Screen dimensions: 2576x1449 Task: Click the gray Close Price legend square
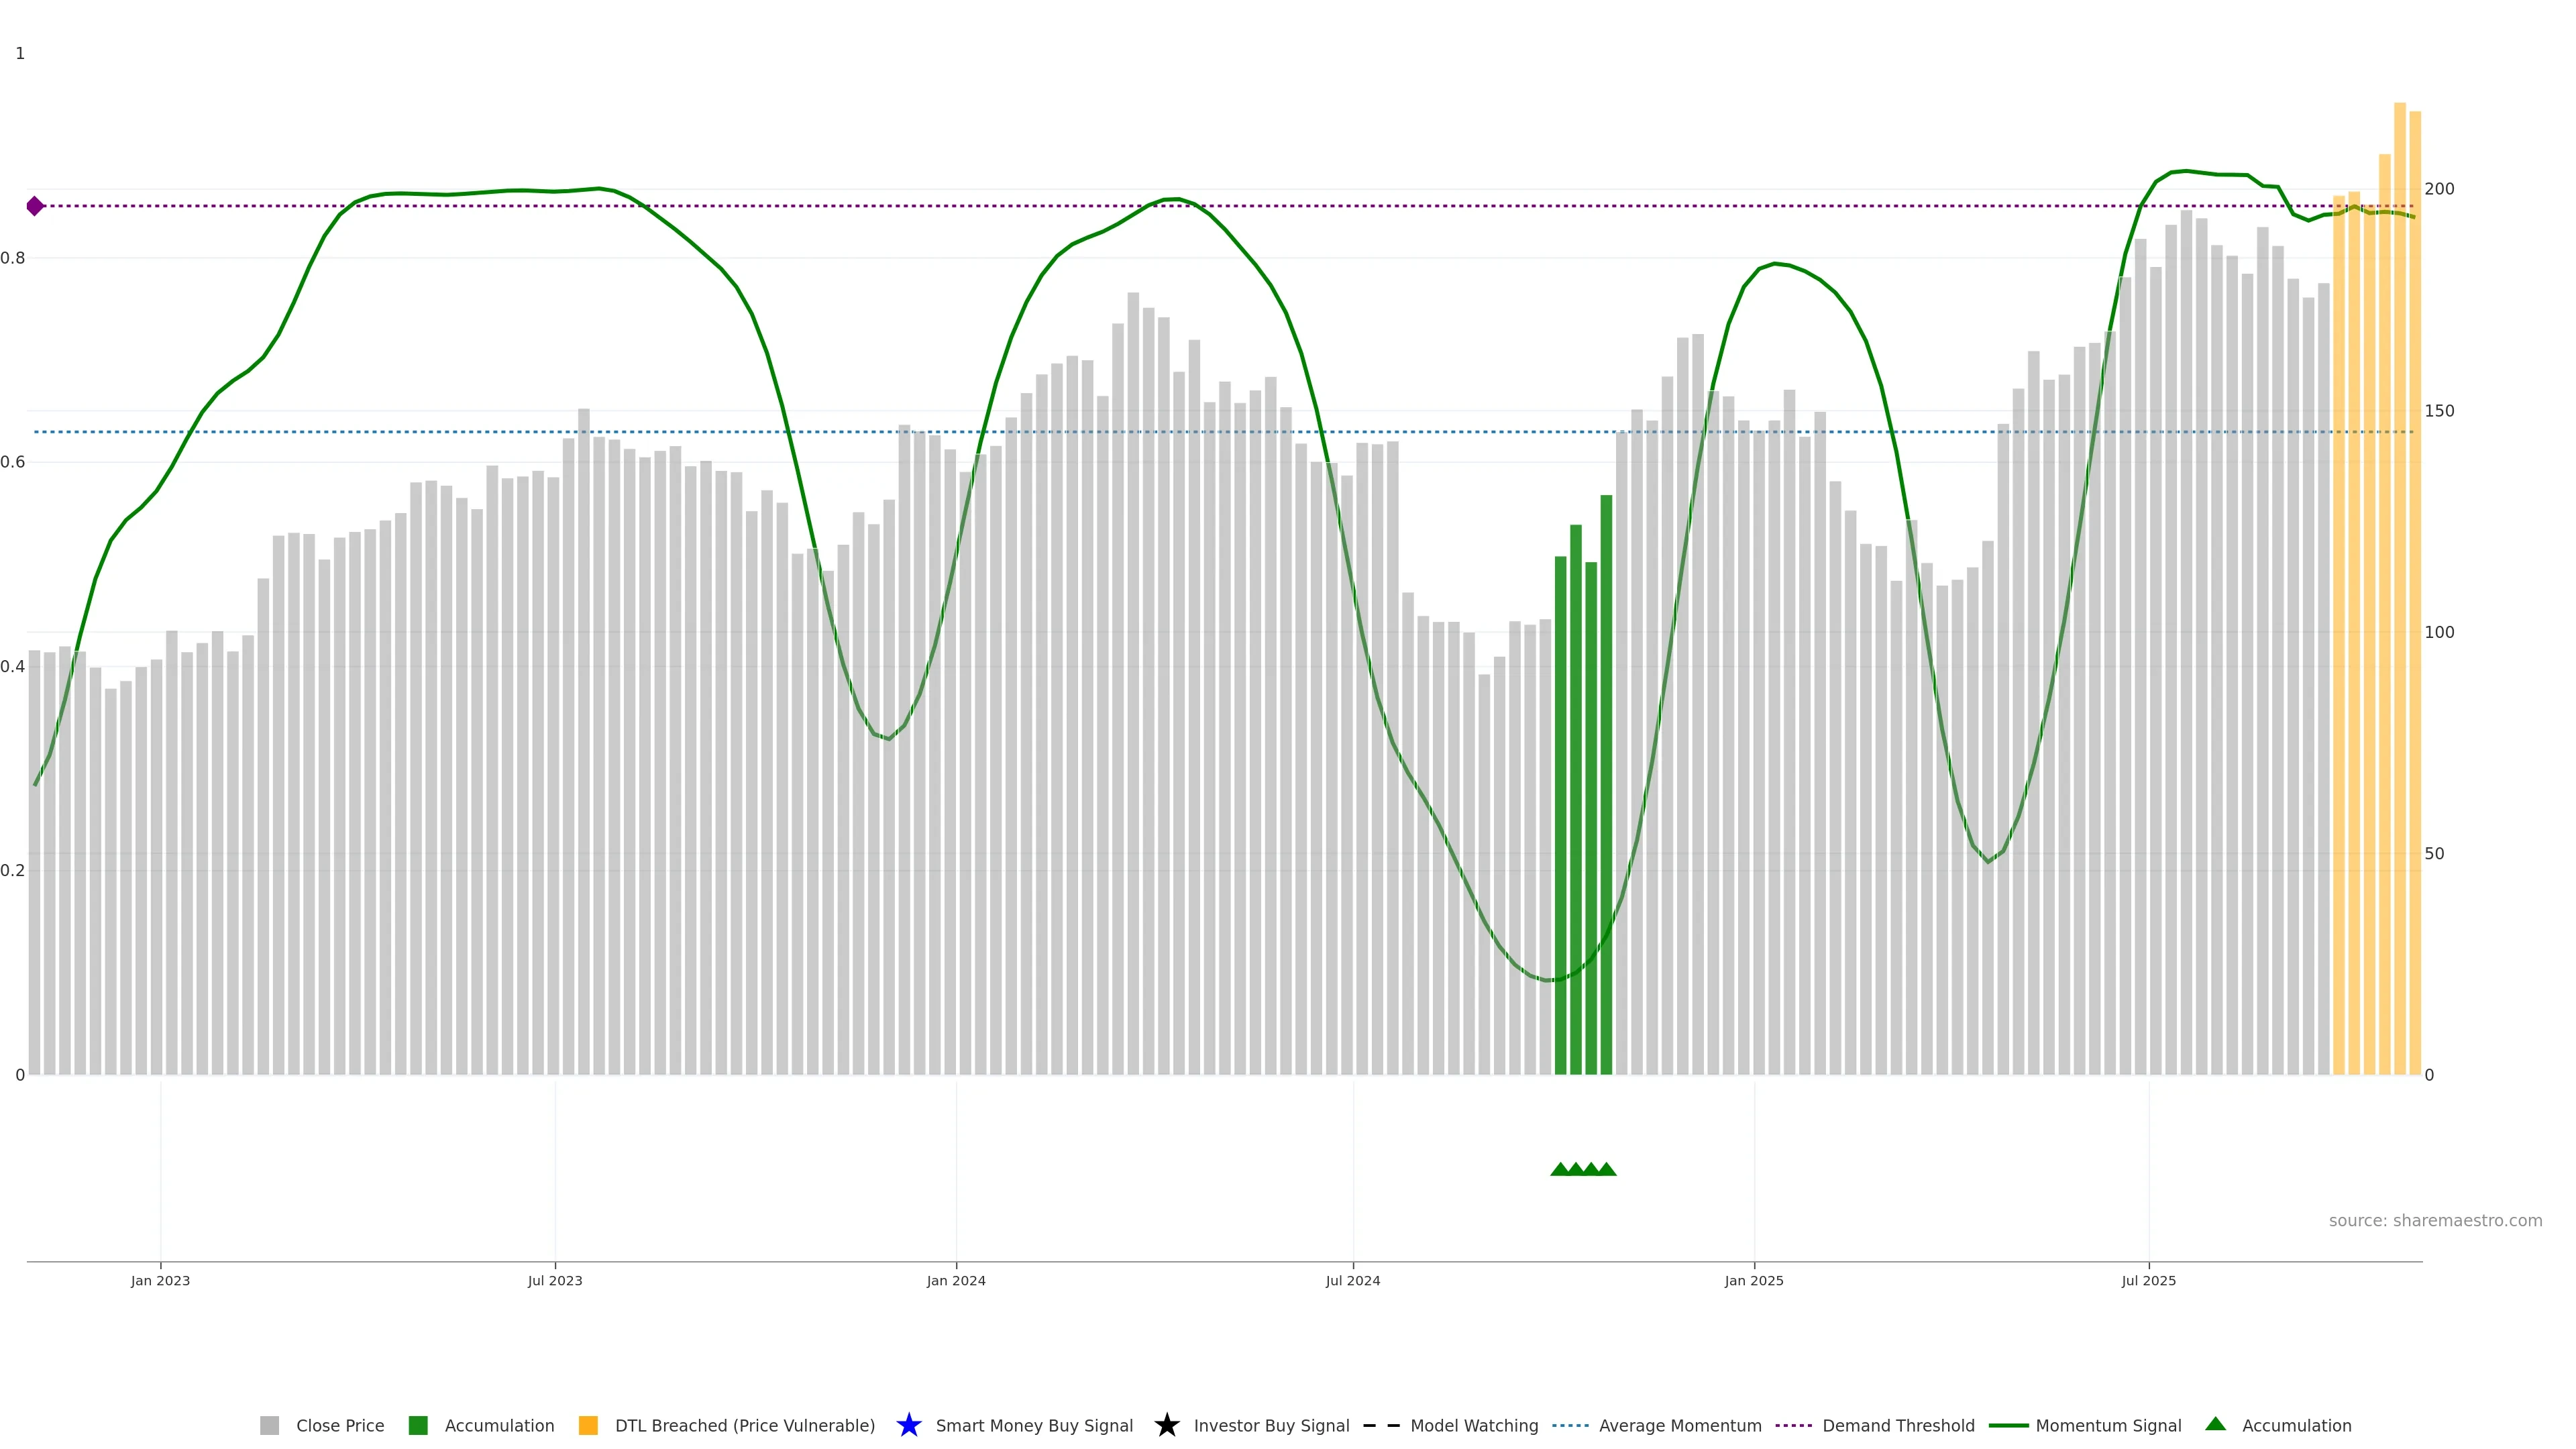click(269, 1425)
